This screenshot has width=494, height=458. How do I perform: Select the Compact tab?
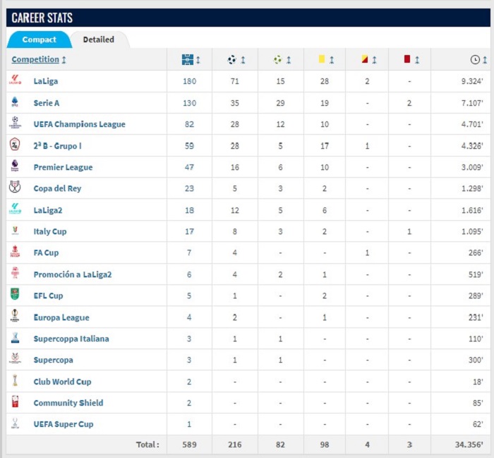39,40
